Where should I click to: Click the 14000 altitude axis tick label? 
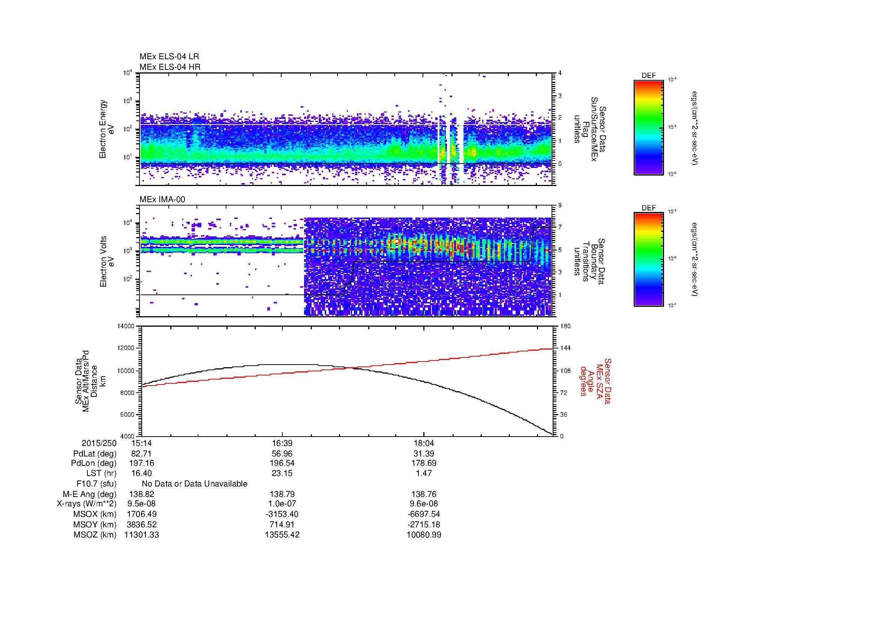tap(126, 326)
